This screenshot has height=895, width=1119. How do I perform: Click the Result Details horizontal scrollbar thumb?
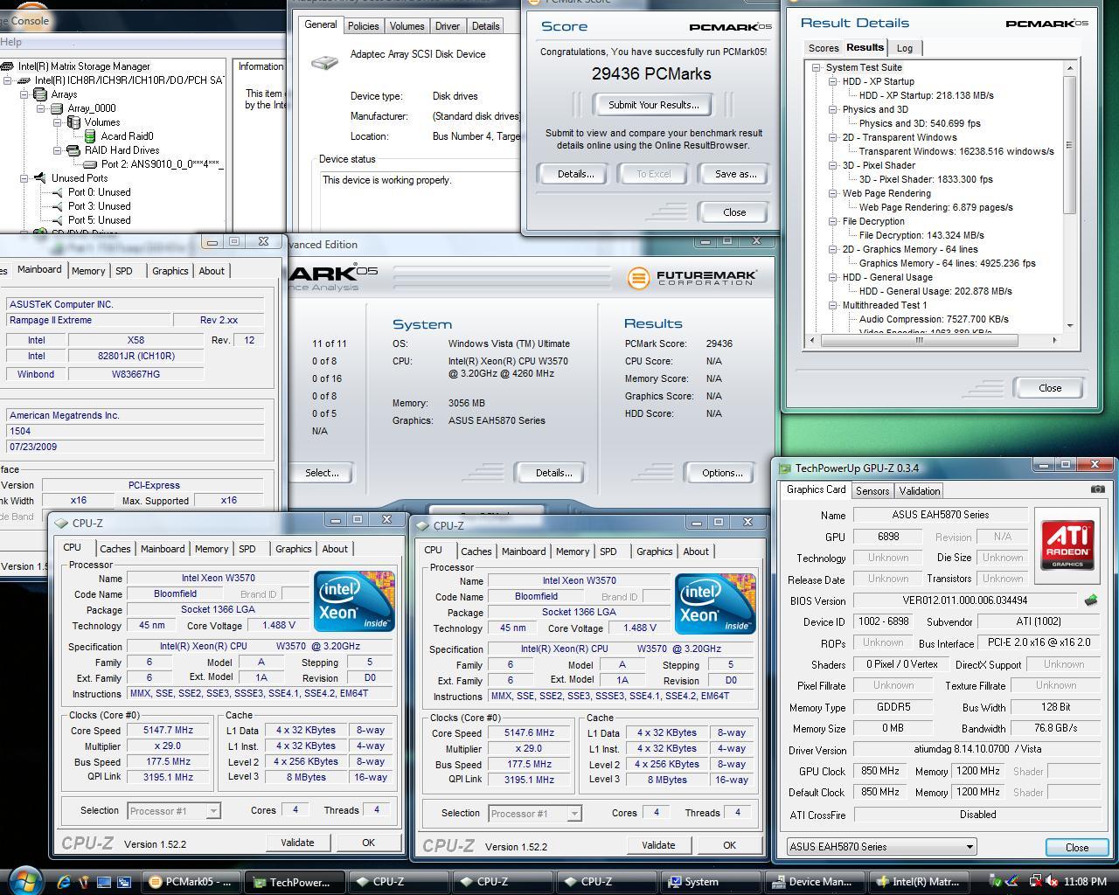click(920, 340)
